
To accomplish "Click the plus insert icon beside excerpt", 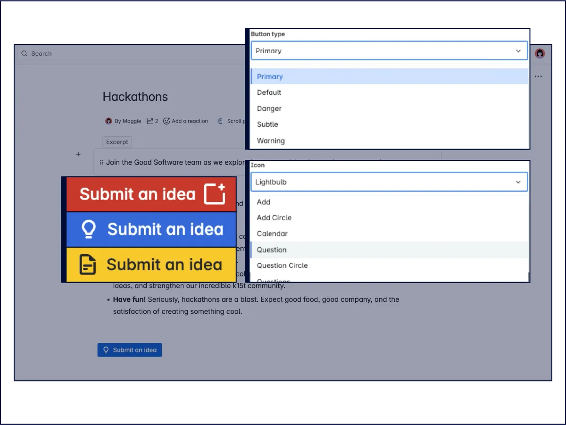I will point(78,154).
